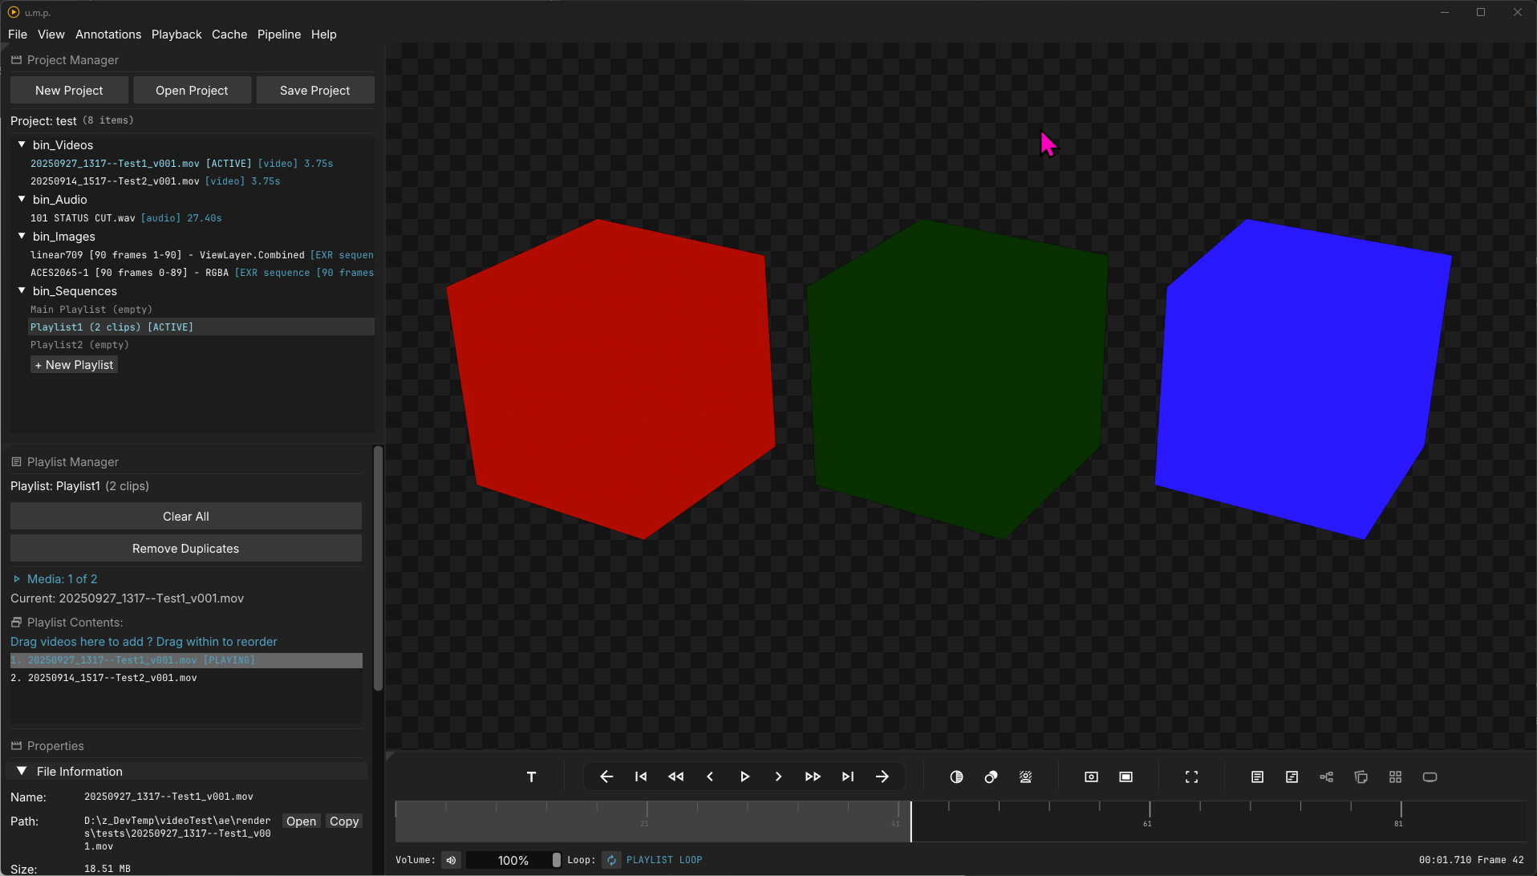Enter fullscreen using the fullscreen icon
This screenshot has height=876, width=1537.
[1191, 777]
